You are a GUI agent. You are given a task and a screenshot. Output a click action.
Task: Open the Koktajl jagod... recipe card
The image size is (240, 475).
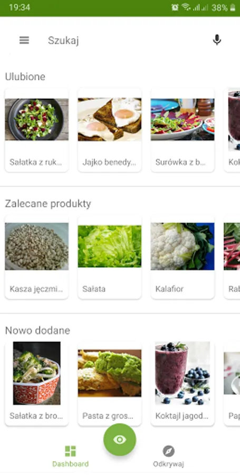click(x=183, y=384)
